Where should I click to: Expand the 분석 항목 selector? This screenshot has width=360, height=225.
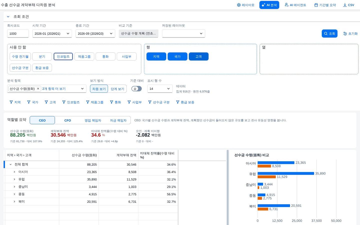tap(82, 89)
